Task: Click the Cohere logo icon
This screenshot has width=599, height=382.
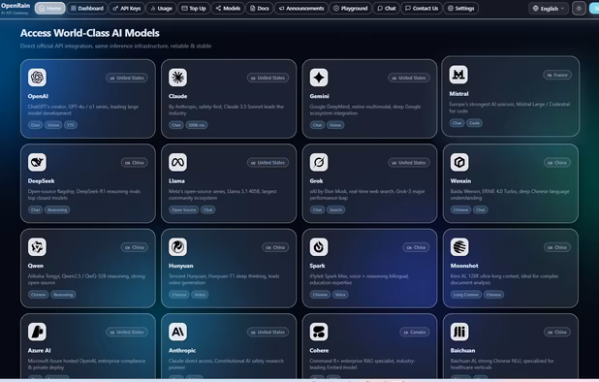Action: click(319, 332)
